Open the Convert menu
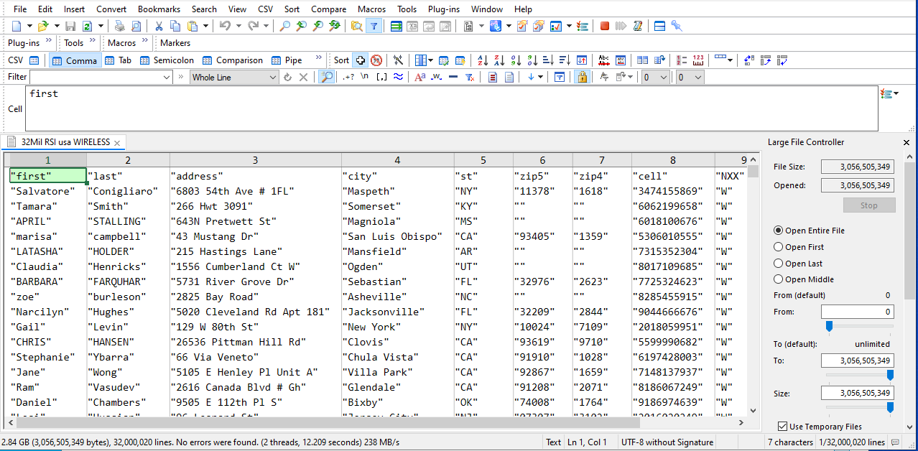The image size is (918, 451). click(111, 9)
